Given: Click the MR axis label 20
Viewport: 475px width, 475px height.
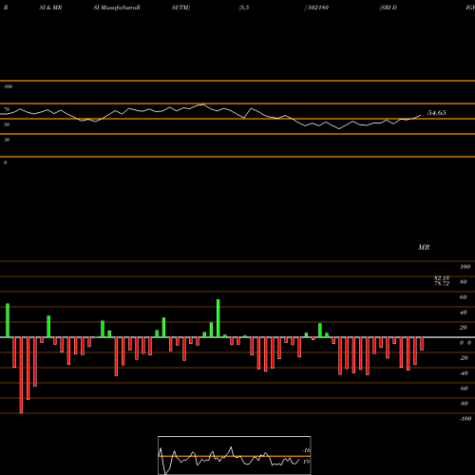Looking at the screenshot, I should point(464,328).
